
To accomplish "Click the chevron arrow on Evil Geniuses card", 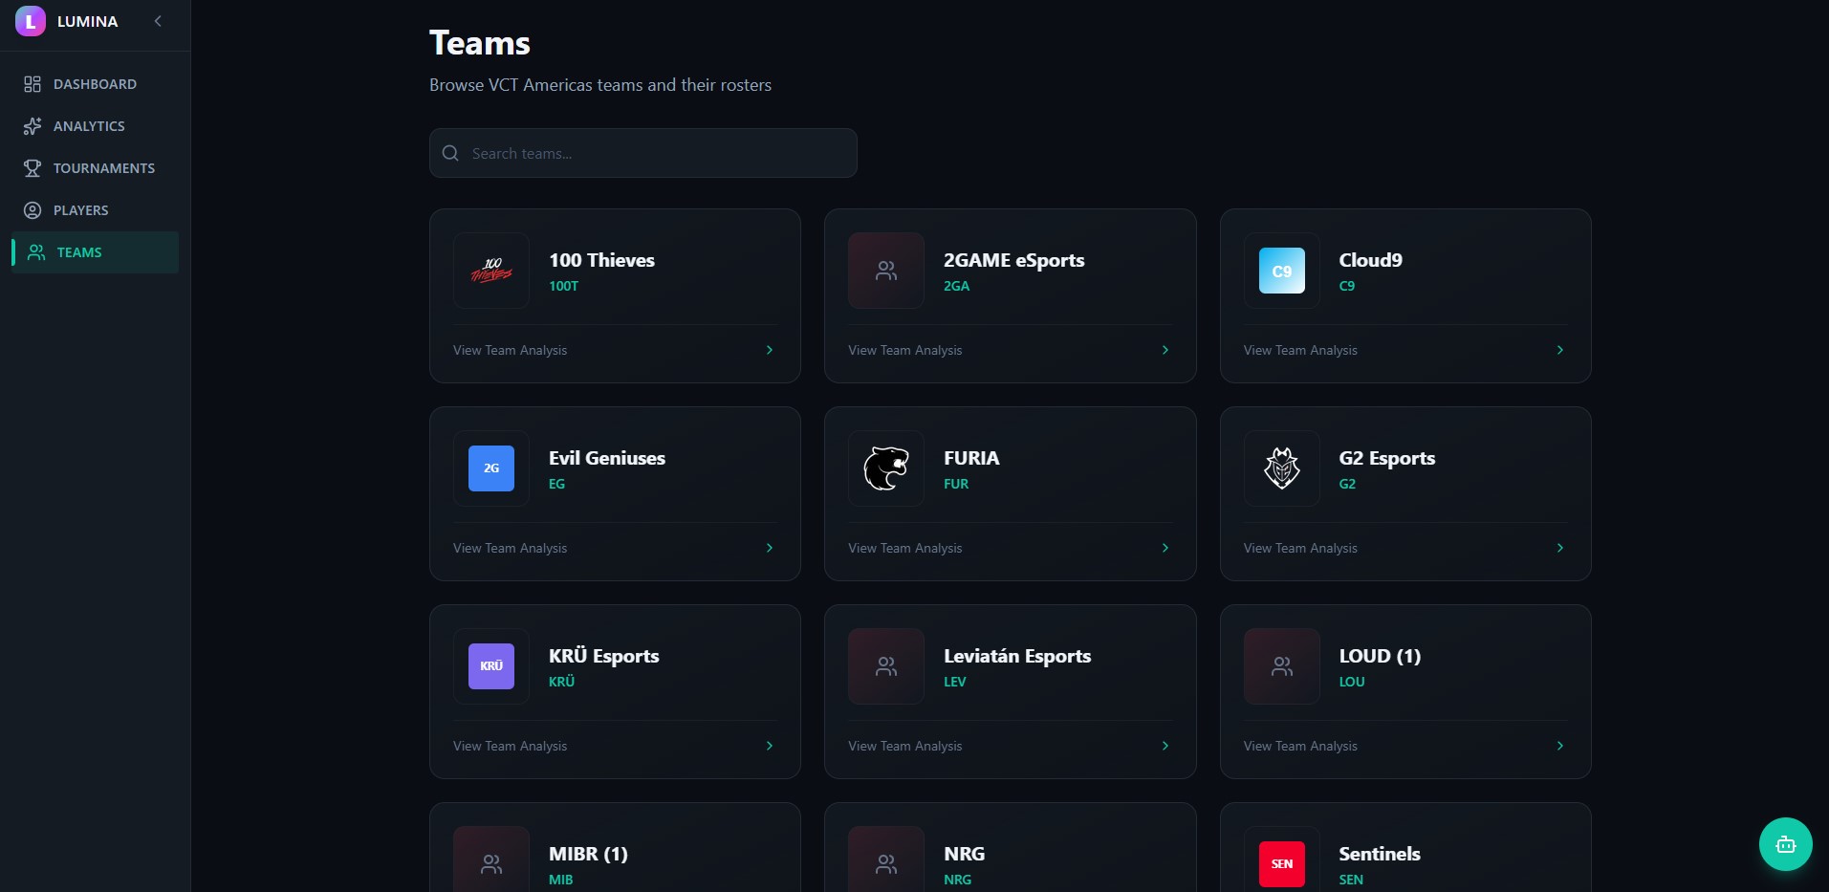I will (x=770, y=548).
